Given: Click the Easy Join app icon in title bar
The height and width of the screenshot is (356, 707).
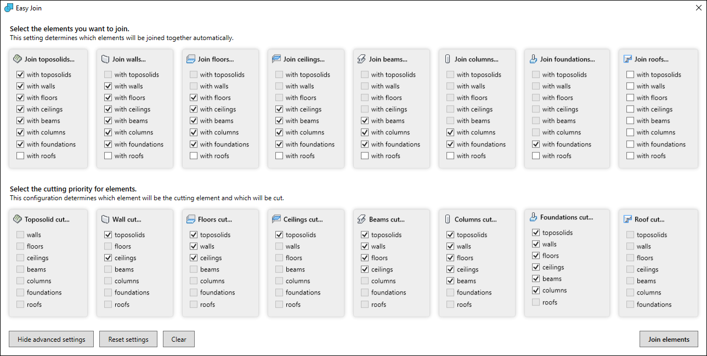Looking at the screenshot, I should pyautogui.click(x=9, y=8).
